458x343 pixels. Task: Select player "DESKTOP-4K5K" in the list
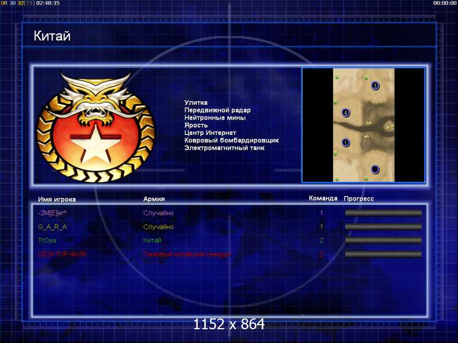62,254
